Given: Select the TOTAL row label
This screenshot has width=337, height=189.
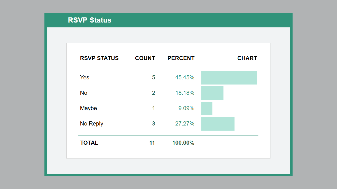Looking at the screenshot, I should point(89,143).
